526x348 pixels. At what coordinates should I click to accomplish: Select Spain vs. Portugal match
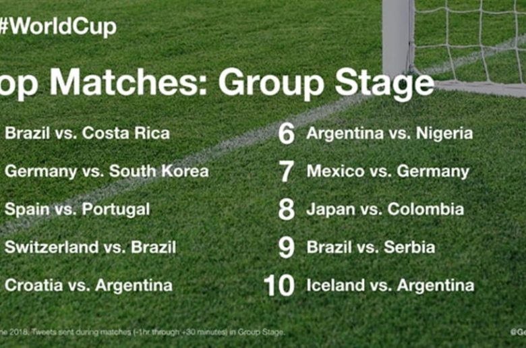pos(77,209)
